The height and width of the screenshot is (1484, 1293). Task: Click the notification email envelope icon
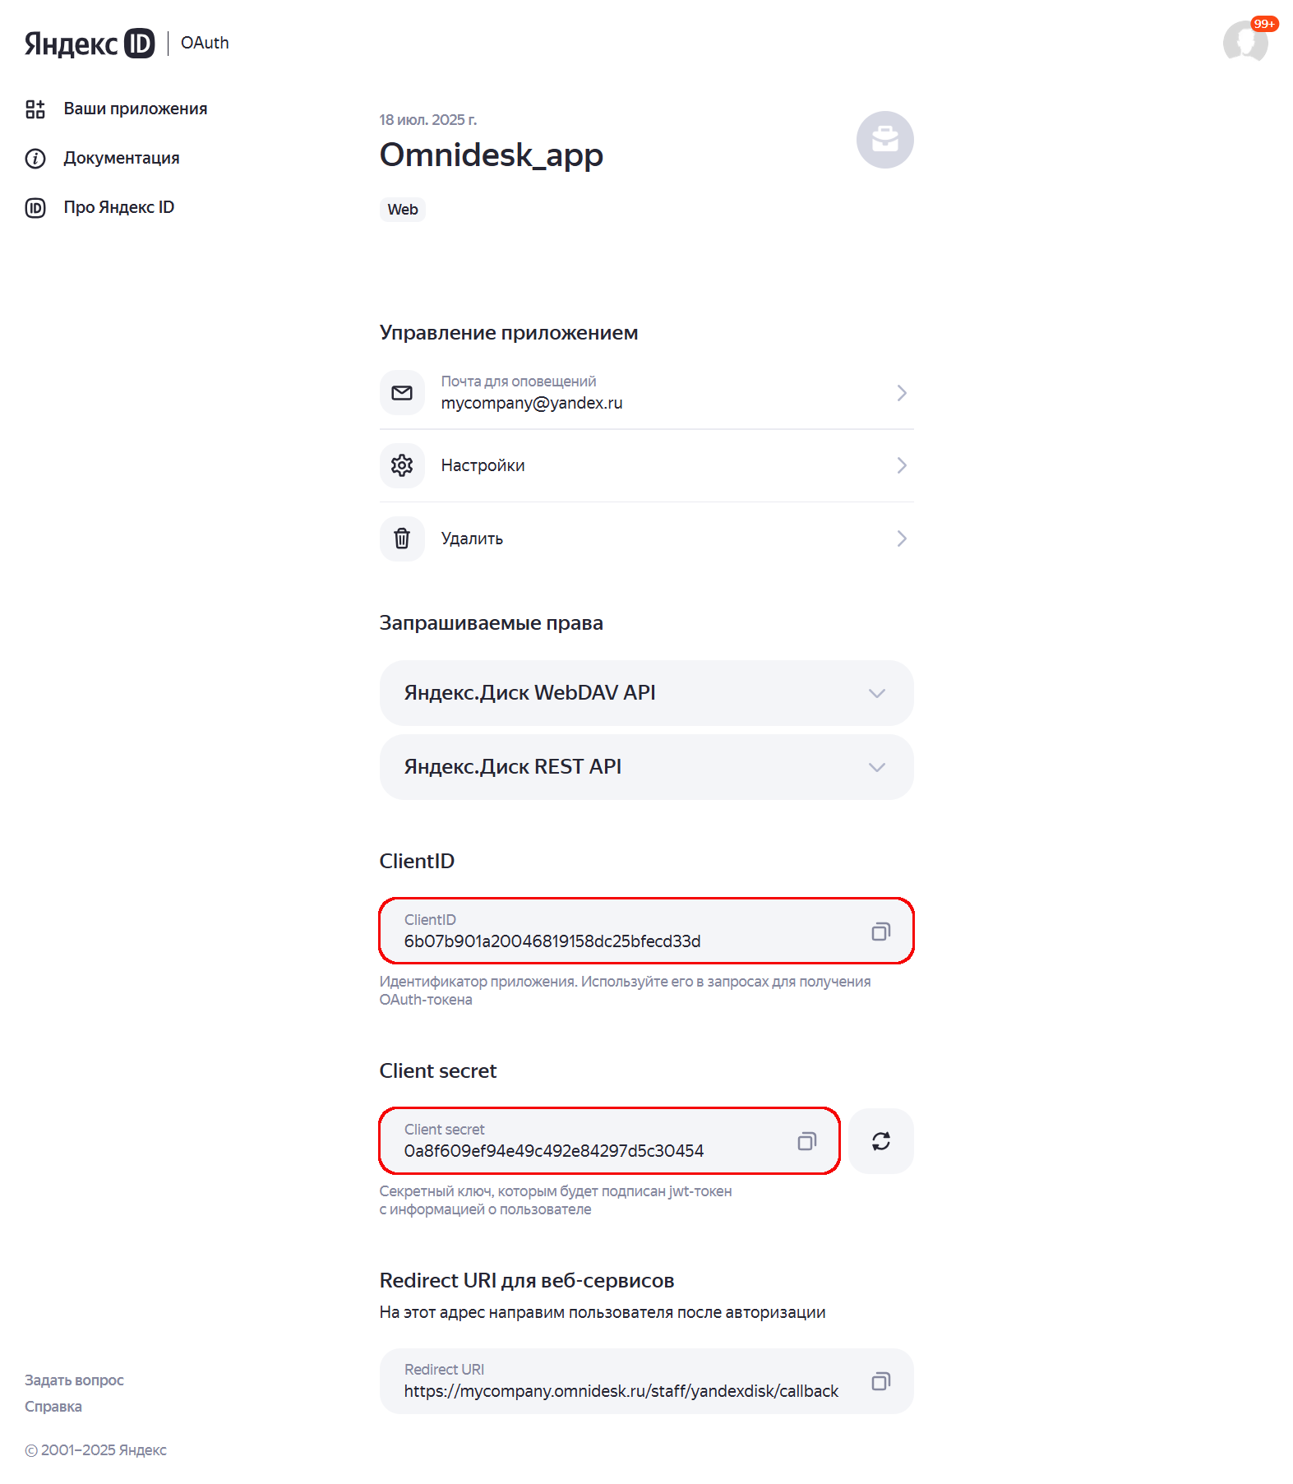coord(402,393)
